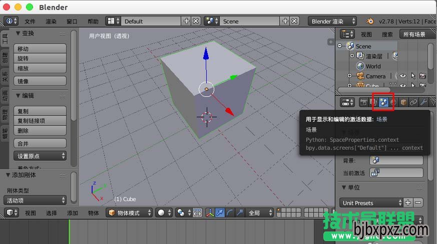Open the Unit Presets dropdown
The height and width of the screenshot is (244, 437).
371,203
